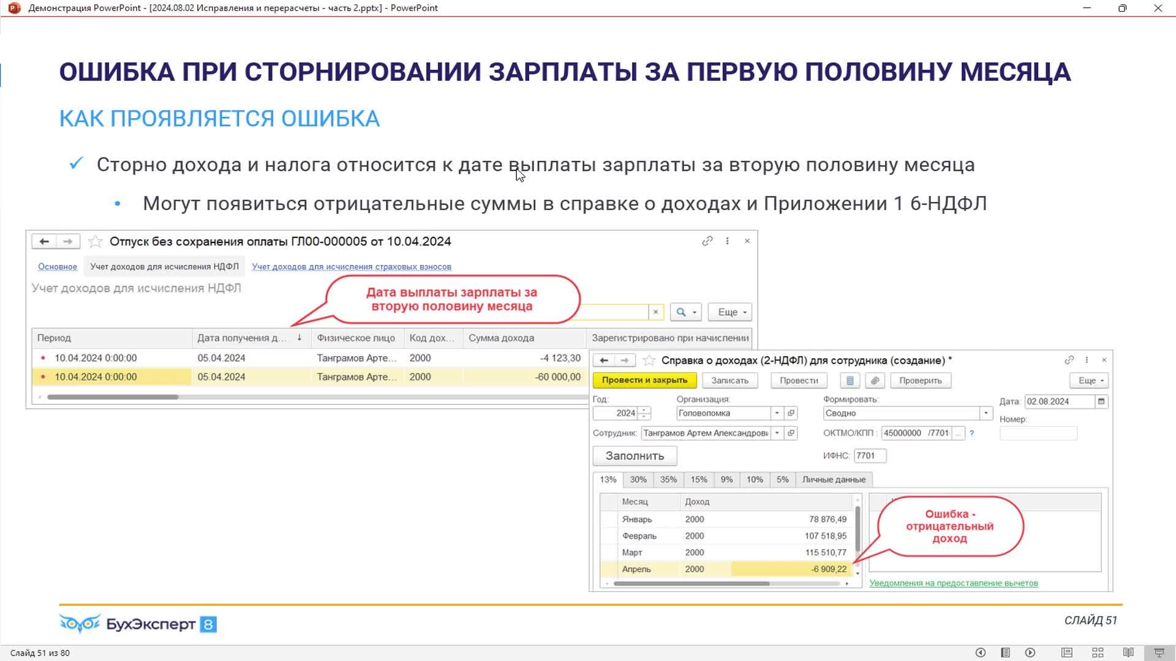Click the Провести и закрыть button
This screenshot has width=1176, height=661.
point(644,380)
